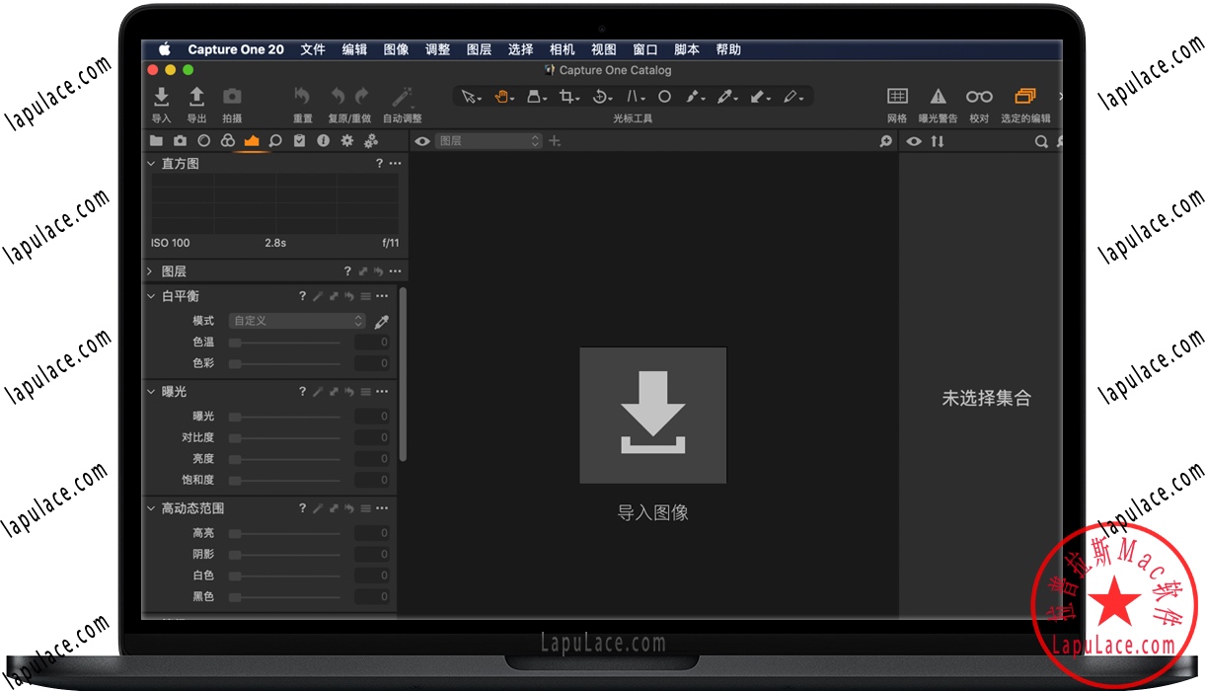The height and width of the screenshot is (691, 1205).
Task: Click the 黑色 value field
Action: [x=372, y=596]
